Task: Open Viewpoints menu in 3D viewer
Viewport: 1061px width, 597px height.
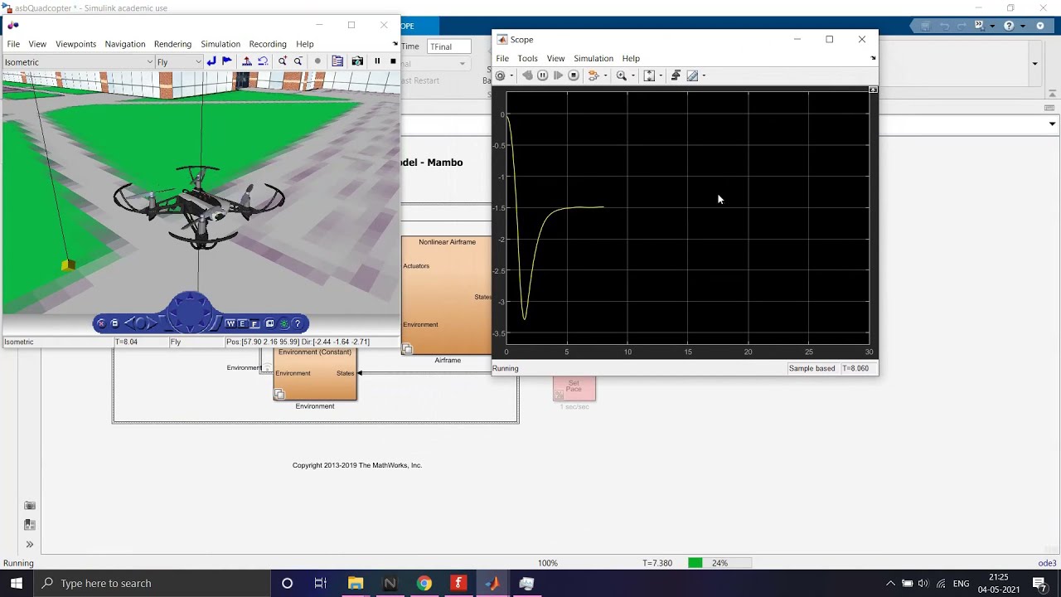Action: 75,44
